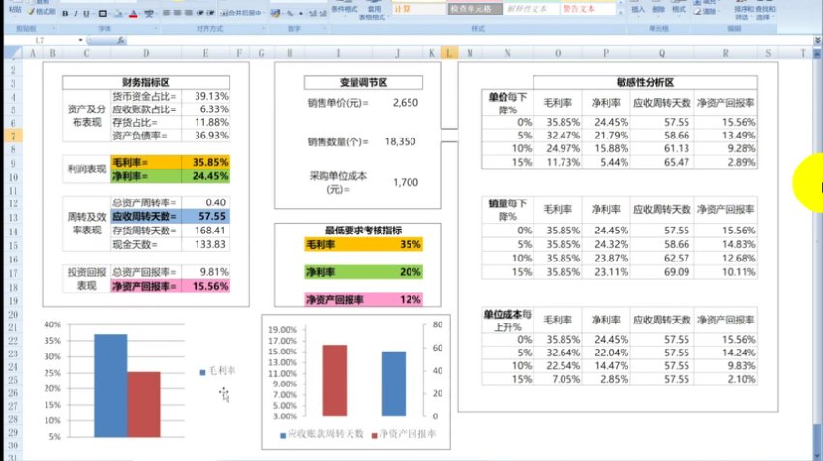The height and width of the screenshot is (461, 823).
Task: Select the row 7 header
Action: pyautogui.click(x=13, y=138)
